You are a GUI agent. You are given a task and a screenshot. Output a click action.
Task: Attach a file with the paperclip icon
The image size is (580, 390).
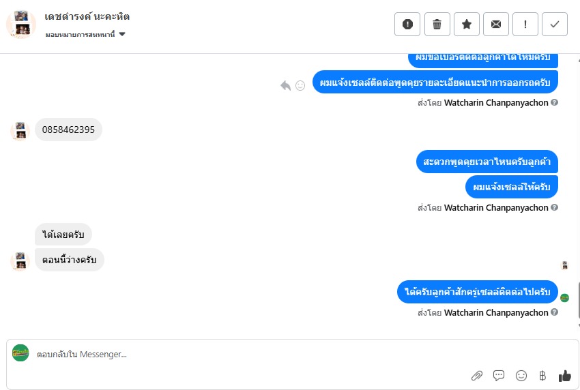coord(477,376)
